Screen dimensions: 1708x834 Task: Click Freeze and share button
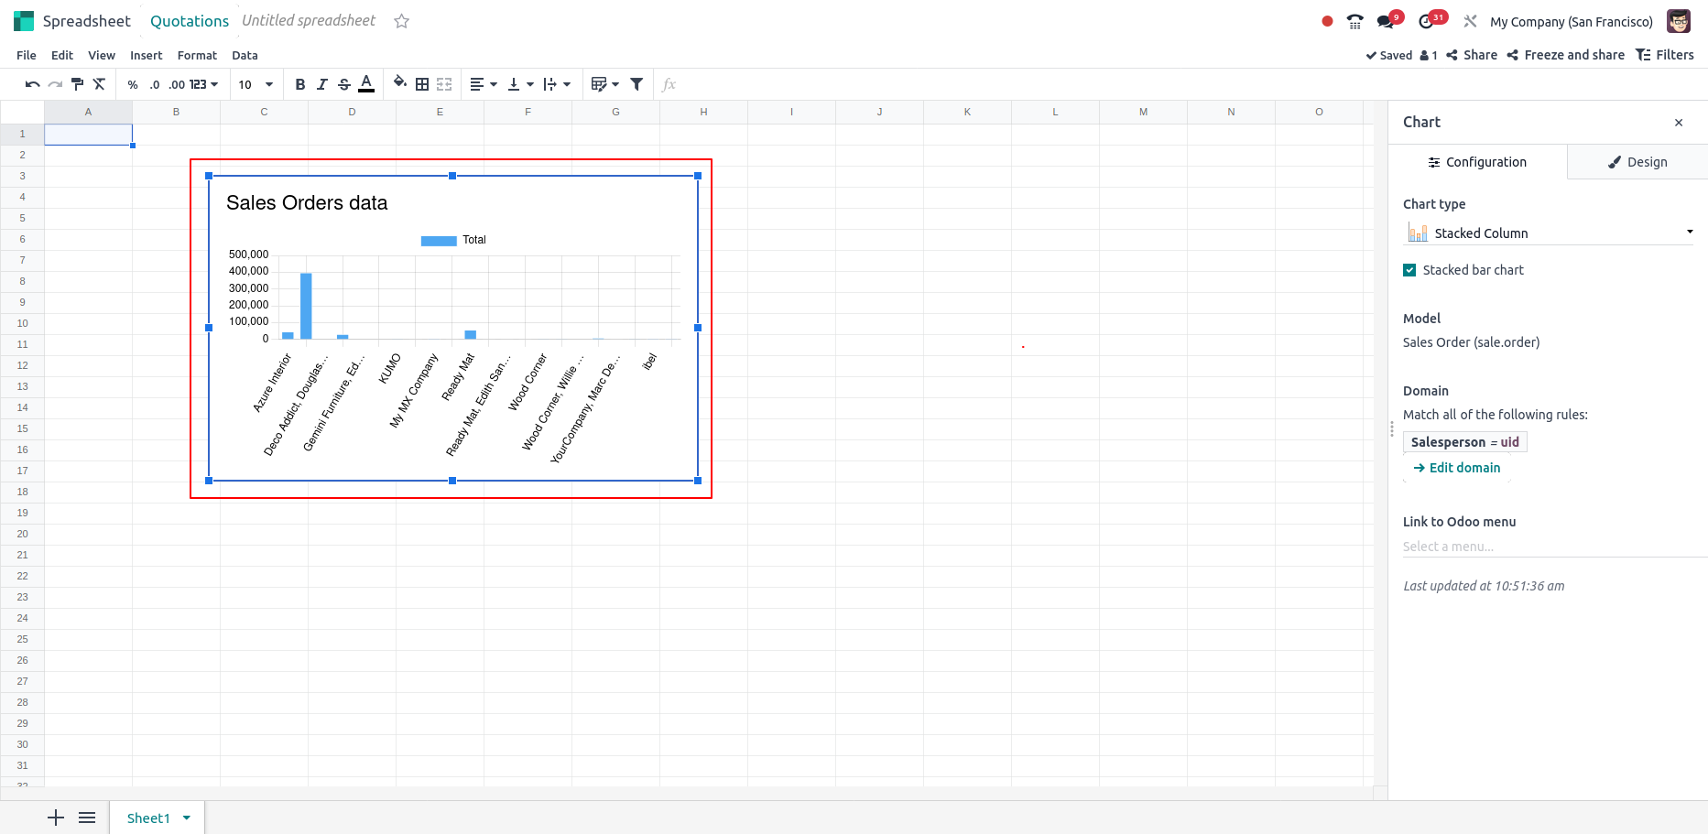click(x=1566, y=55)
